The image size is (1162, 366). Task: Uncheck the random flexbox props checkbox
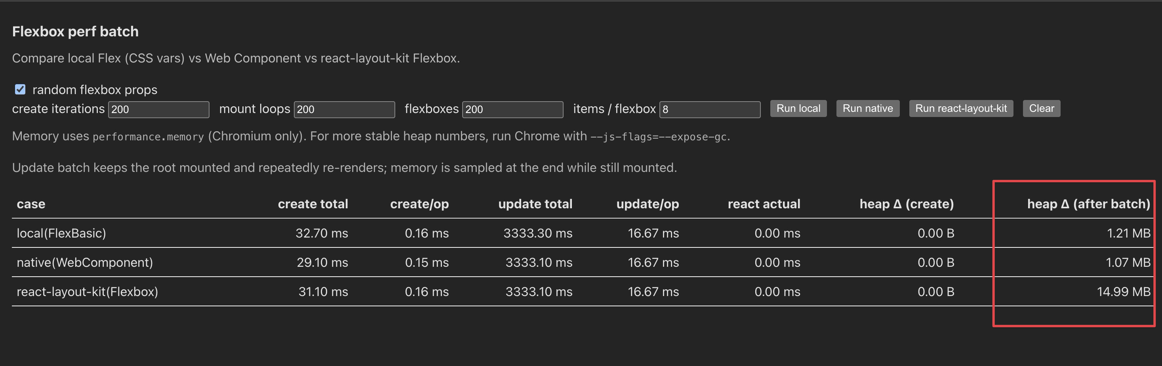pyautogui.click(x=20, y=89)
